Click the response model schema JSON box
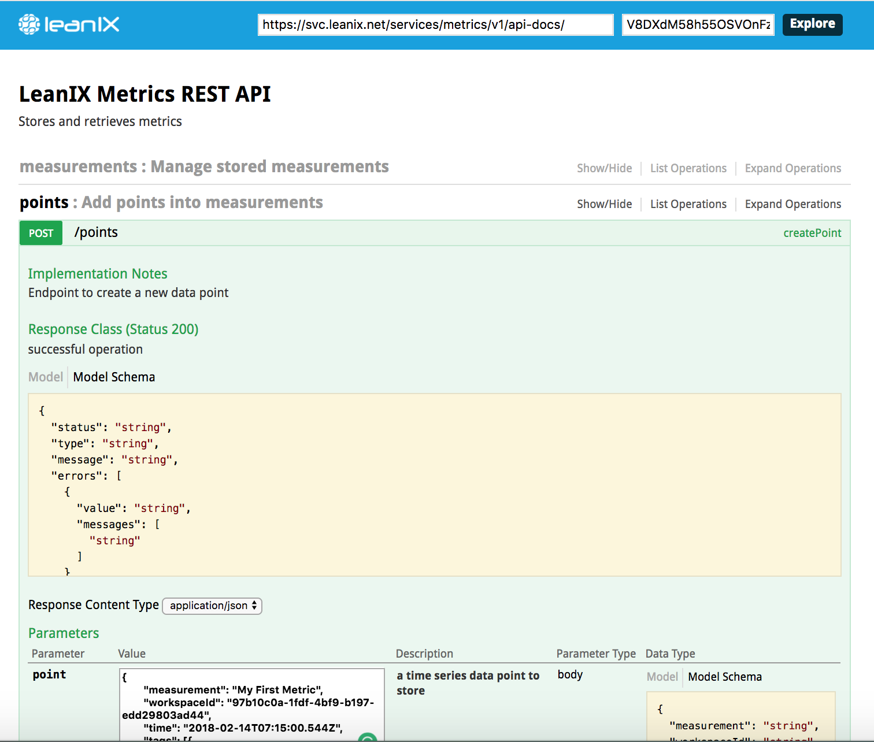The width and height of the screenshot is (874, 742). coord(435,485)
